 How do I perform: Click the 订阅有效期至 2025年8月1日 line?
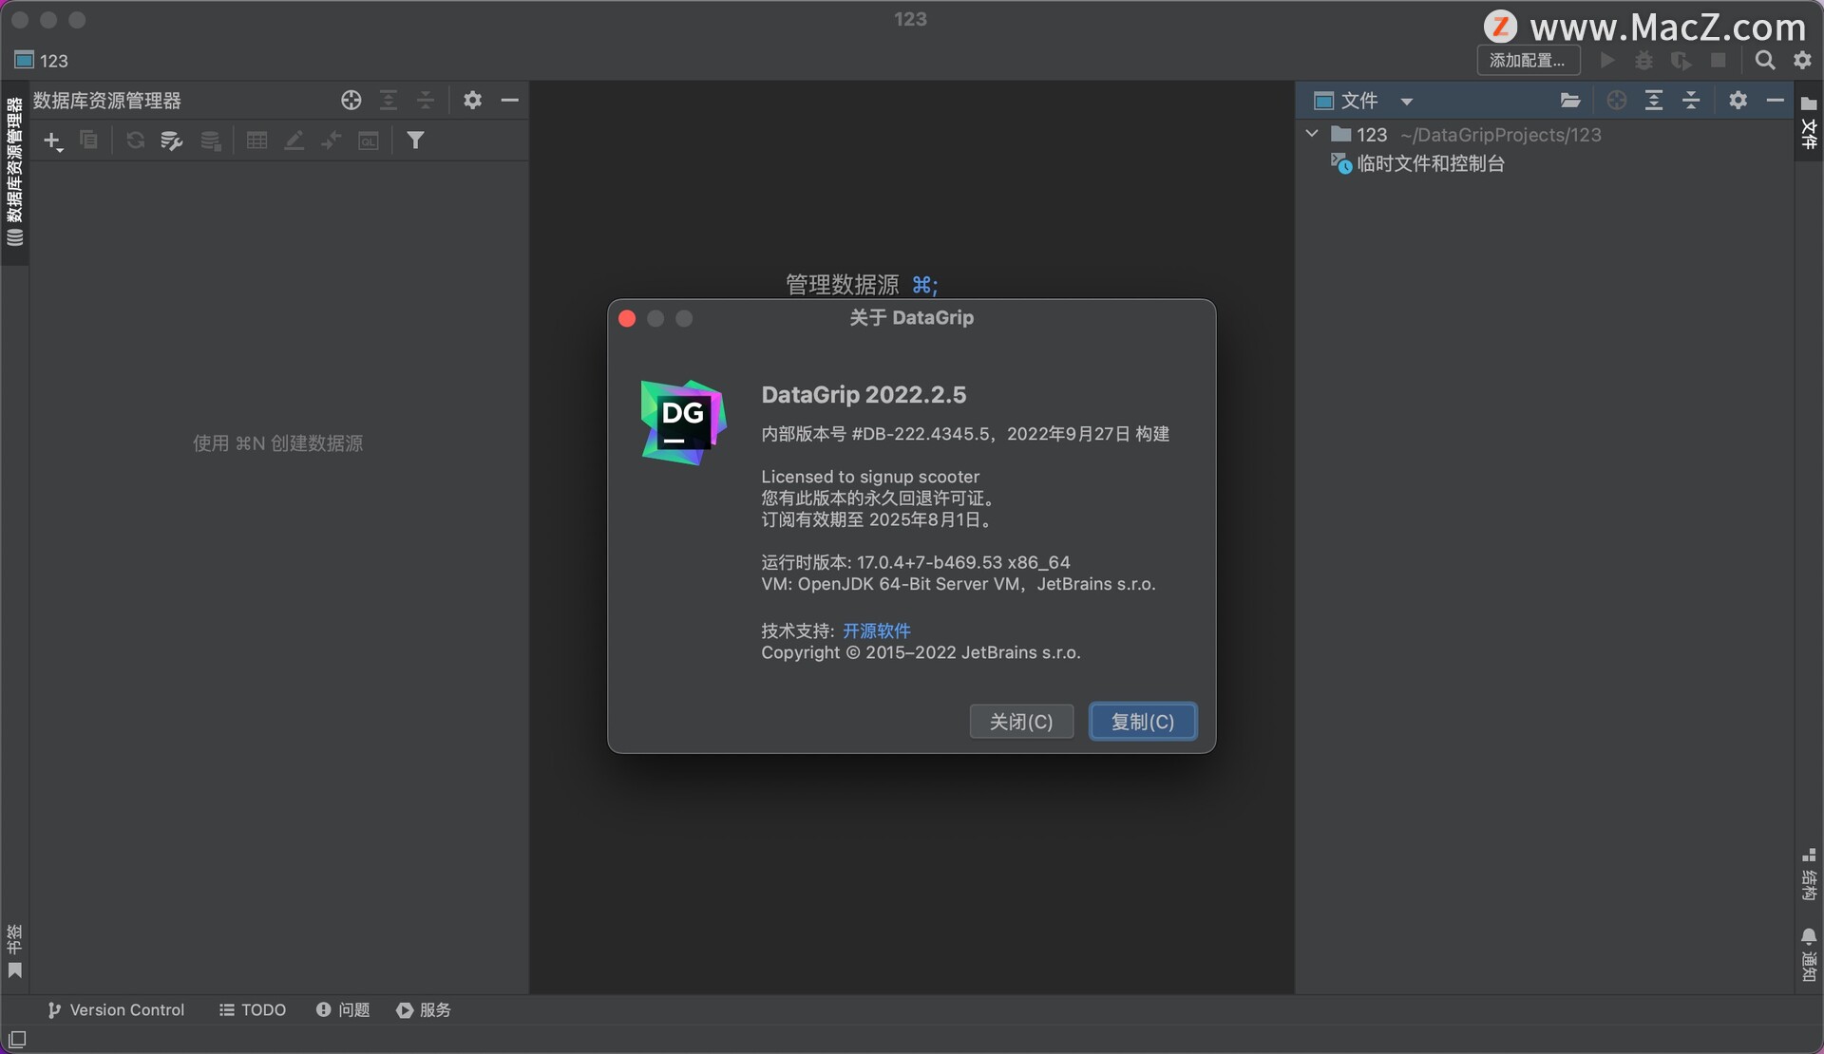pos(878,519)
